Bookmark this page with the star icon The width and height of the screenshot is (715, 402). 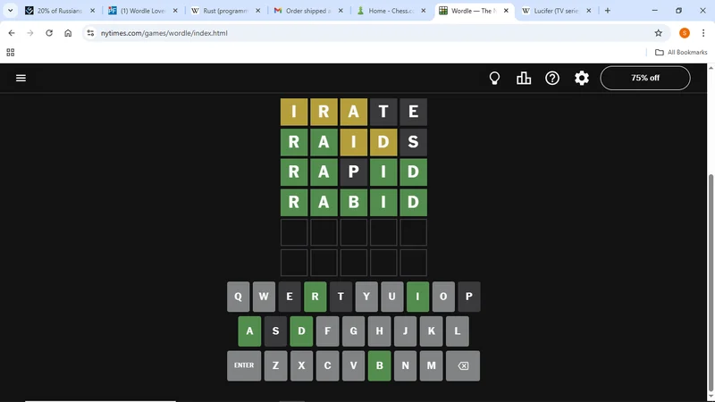(x=658, y=33)
